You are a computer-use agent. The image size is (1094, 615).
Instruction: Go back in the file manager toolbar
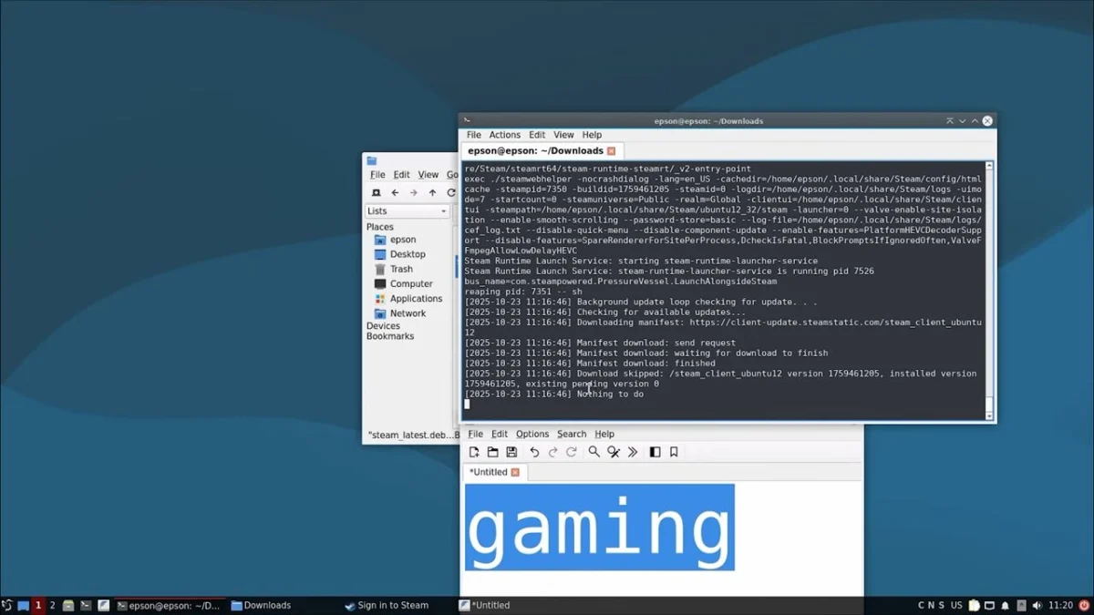point(395,193)
